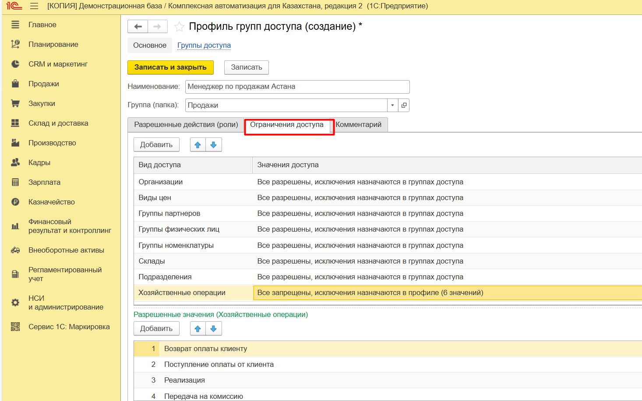642x401 pixels.
Task: Open the hamburger main menu icon
Action: click(x=34, y=6)
